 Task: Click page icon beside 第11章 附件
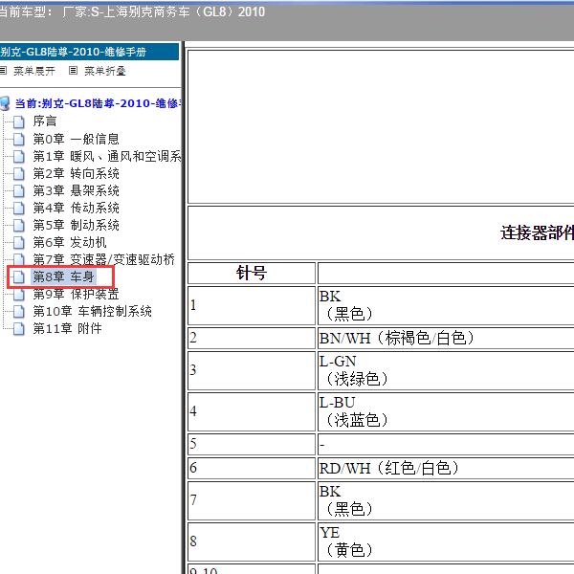click(x=19, y=329)
